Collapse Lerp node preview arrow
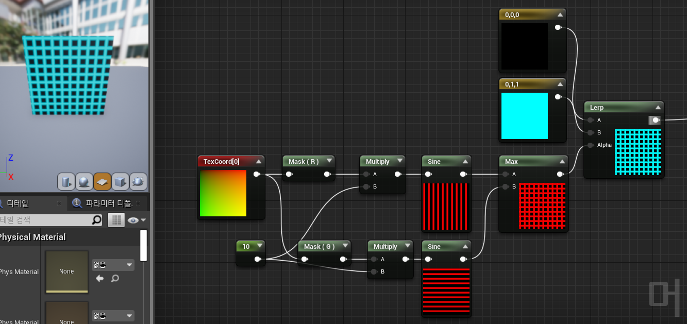 click(658, 107)
